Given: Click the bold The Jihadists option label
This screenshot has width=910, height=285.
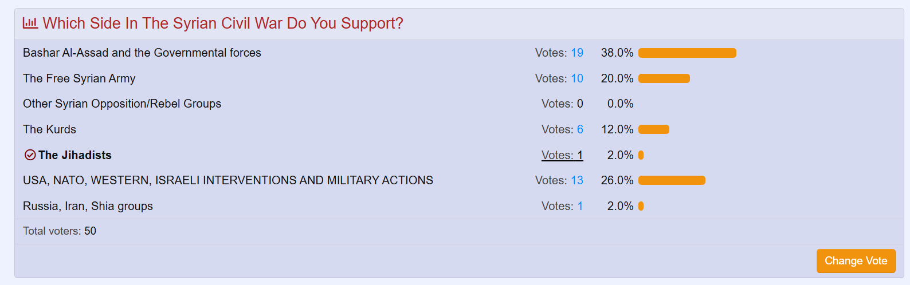Looking at the screenshot, I should pyautogui.click(x=75, y=155).
